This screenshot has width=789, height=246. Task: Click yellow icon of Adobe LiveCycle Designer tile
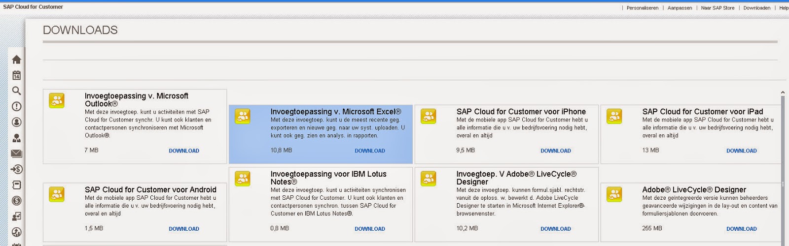click(614, 194)
